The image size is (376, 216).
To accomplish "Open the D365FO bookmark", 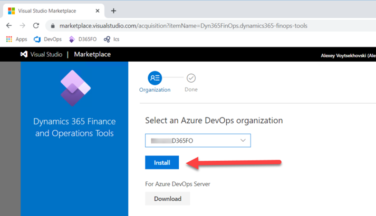I will 83,39.
